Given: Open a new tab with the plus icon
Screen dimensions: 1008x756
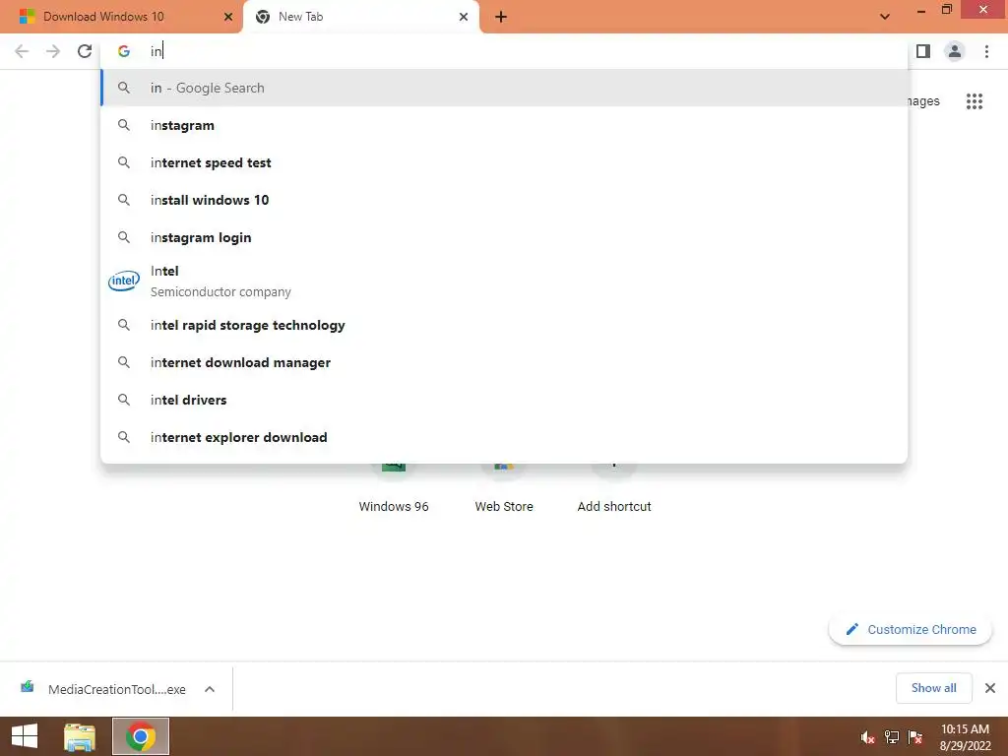Looking at the screenshot, I should pos(501,17).
